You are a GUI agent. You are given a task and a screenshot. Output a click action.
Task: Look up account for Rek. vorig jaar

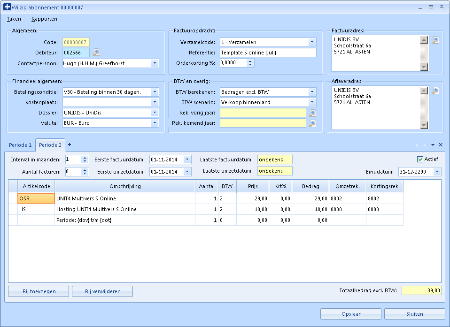coord(312,113)
